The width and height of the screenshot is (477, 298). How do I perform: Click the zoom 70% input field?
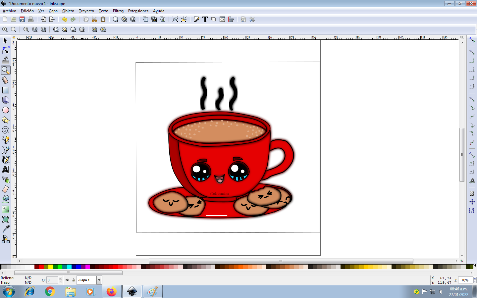466,280
